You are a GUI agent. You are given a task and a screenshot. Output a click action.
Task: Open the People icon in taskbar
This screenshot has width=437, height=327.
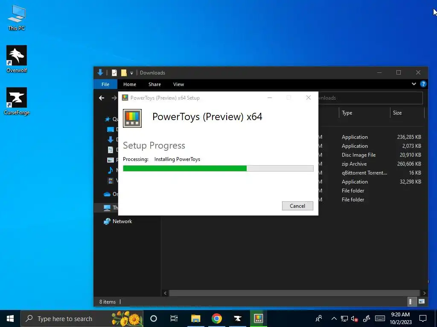[318, 318]
